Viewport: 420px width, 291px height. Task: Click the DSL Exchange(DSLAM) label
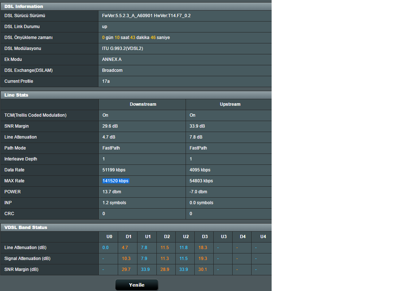click(28, 70)
